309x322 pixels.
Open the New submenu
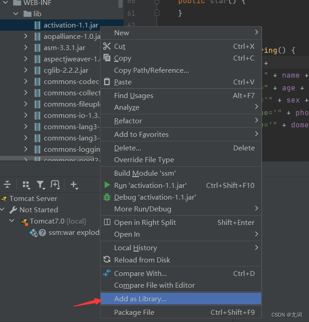tap(181, 33)
